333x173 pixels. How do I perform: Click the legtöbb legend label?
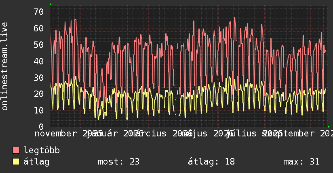click(x=42, y=150)
